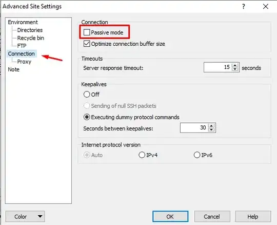The width and height of the screenshot is (277, 225).
Task: Uncheck Optimize connection buffer size
Action: 87,44
